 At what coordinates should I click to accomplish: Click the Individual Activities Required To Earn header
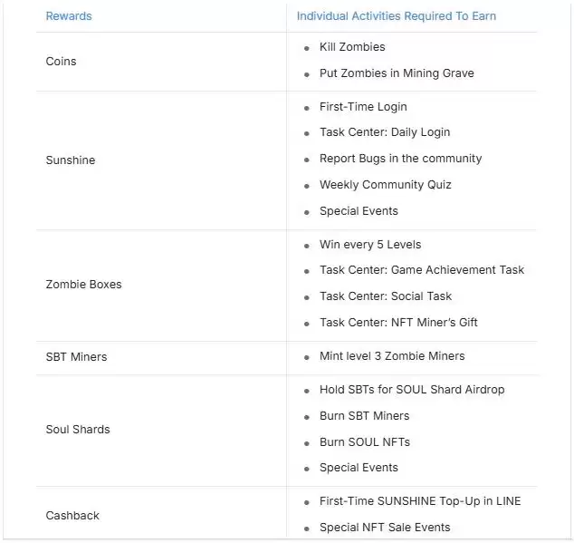(x=396, y=16)
